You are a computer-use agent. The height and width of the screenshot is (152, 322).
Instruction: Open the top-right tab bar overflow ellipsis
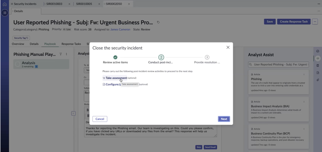tap(319, 4)
